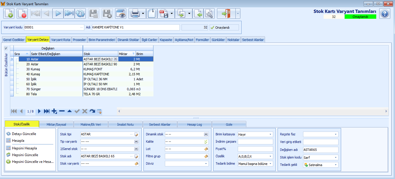The width and height of the screenshot is (395, 179).
Task: Toggle the Bütün Özellikler checkbox
Action: (6, 48)
